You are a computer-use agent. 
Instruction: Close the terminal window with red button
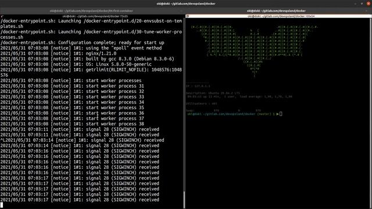(x=369, y=3)
